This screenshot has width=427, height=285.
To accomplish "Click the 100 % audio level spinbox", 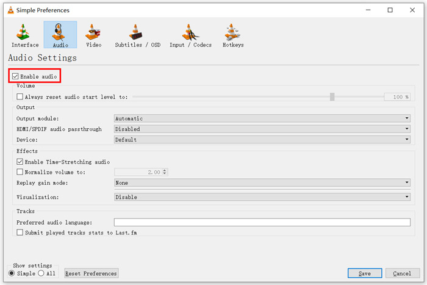I will tap(396, 96).
